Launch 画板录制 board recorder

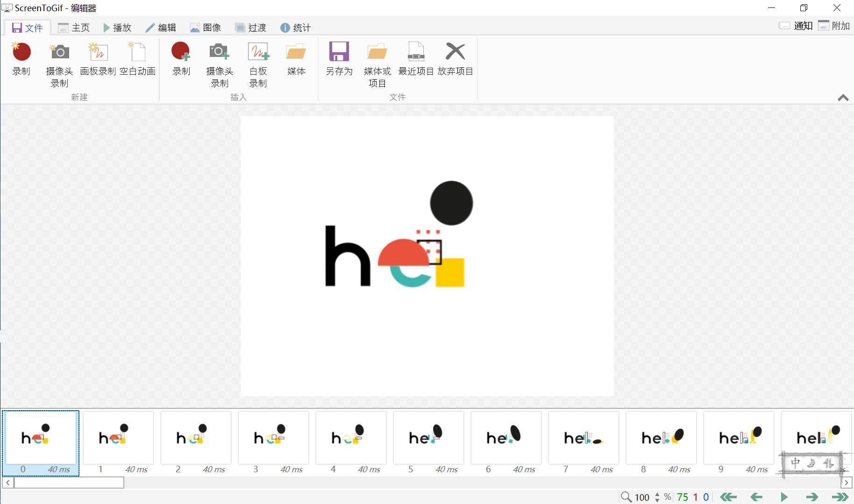click(x=98, y=59)
